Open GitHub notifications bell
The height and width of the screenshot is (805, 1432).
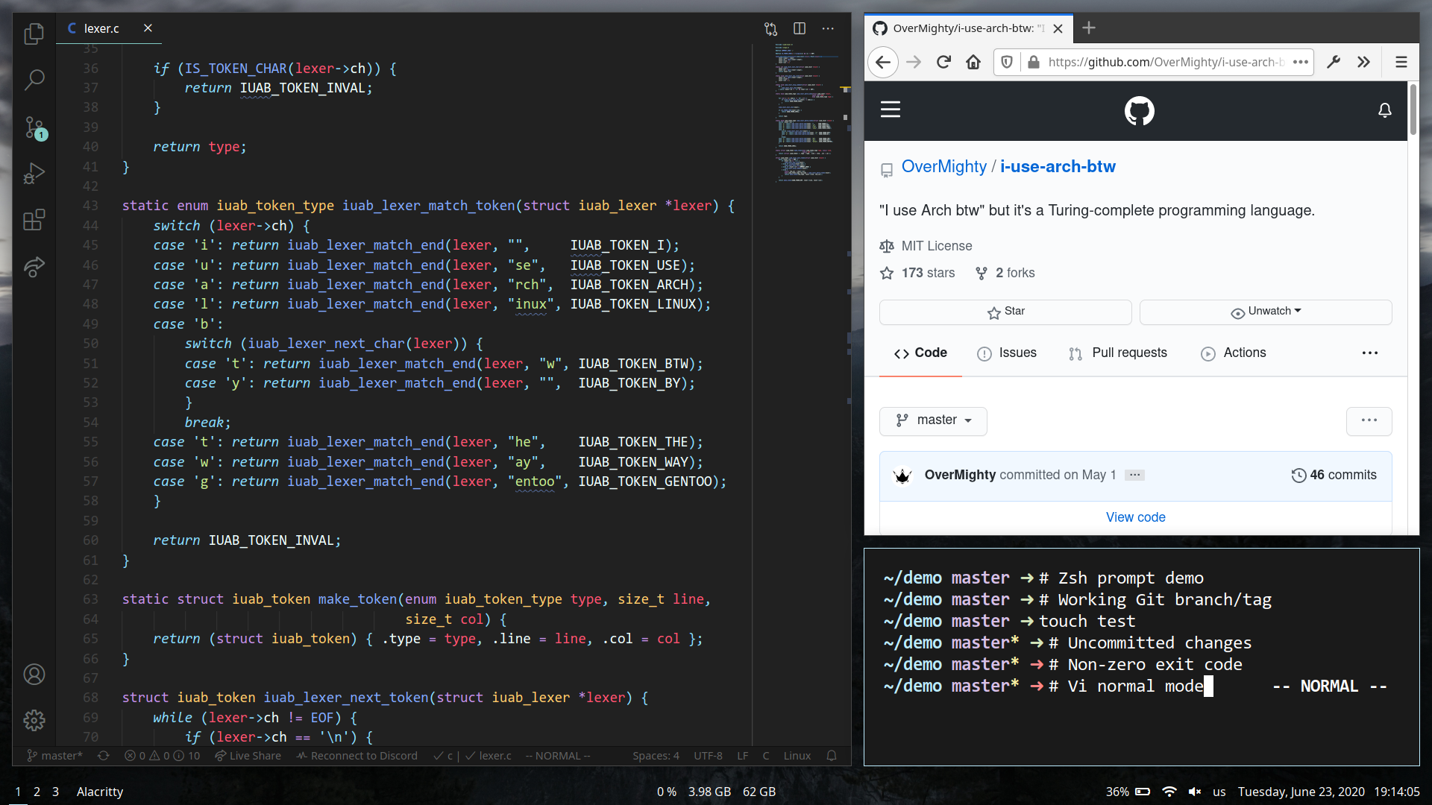click(1385, 110)
